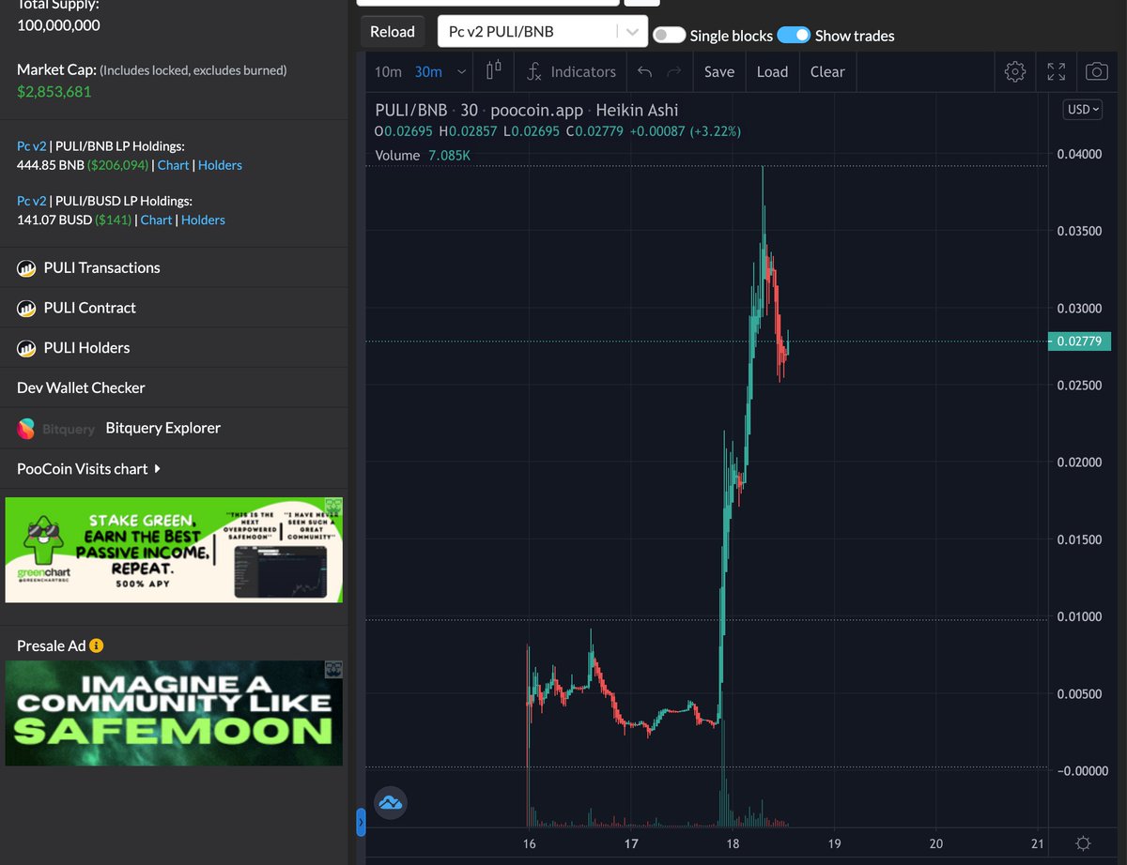Open time axis settings gear at bottom
Viewport: 1127px width, 865px height.
(1083, 842)
